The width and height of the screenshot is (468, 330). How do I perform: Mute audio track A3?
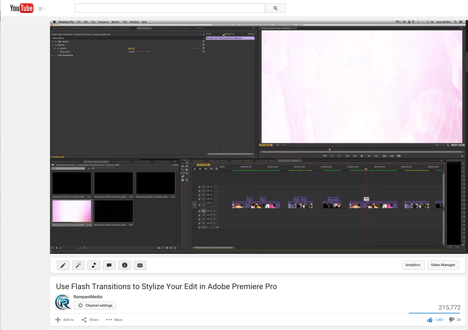(211, 219)
